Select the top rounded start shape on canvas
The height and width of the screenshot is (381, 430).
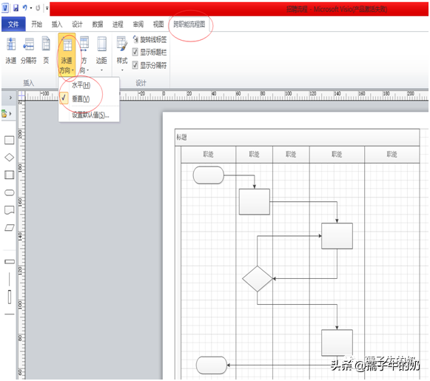tap(209, 175)
